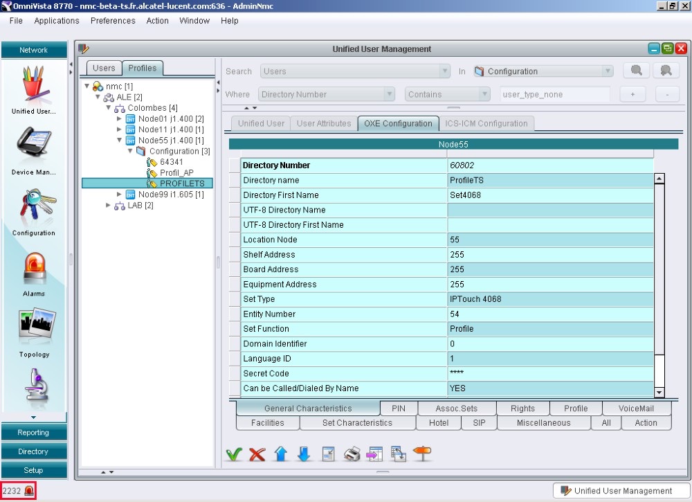The height and width of the screenshot is (502, 692).
Task: Click the plus add-criteria button
Action: [x=632, y=94]
